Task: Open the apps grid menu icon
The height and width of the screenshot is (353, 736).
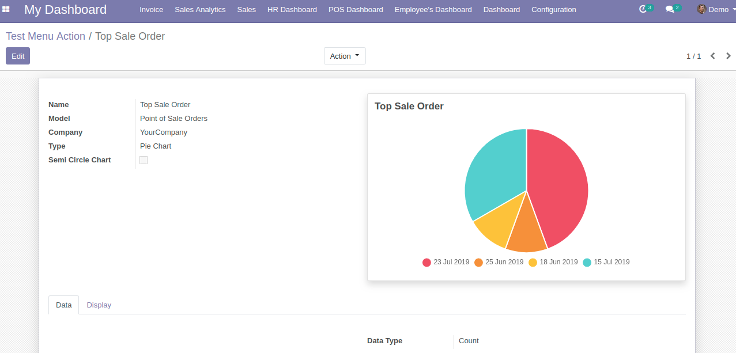Action: click(x=6, y=9)
